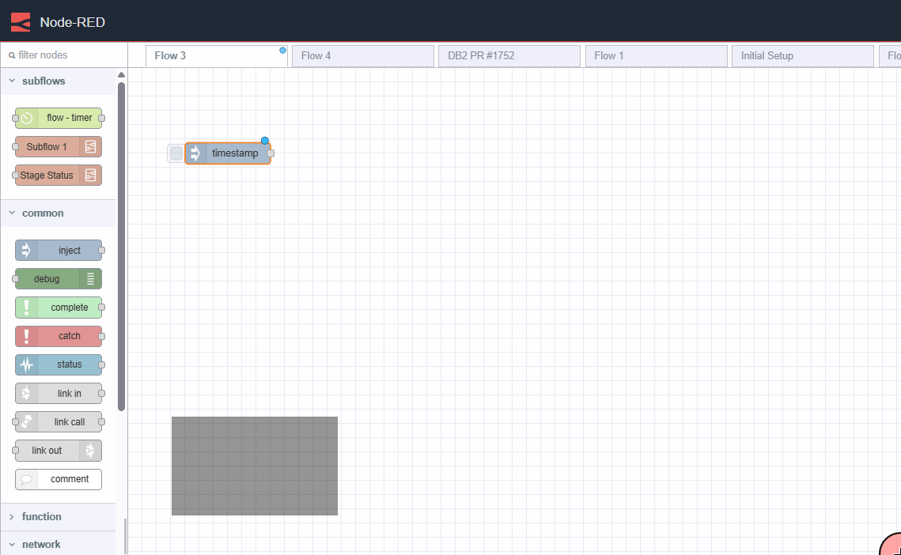Image resolution: width=901 pixels, height=555 pixels.
Task: Open the DB2 PR #1752 flow tab
Action: 509,55
